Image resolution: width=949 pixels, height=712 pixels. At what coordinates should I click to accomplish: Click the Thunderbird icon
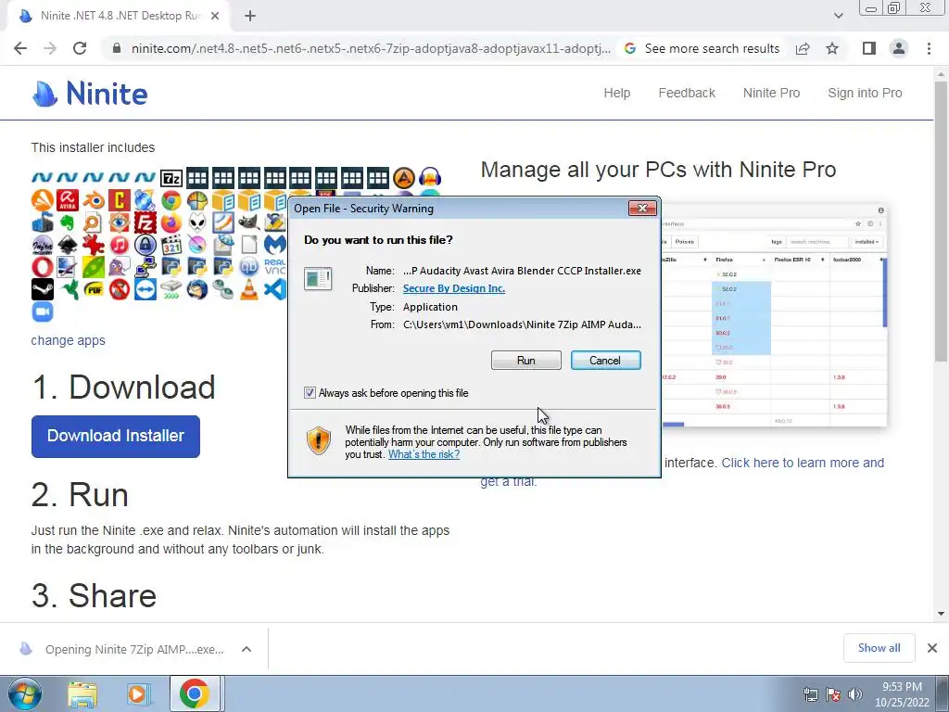[197, 289]
